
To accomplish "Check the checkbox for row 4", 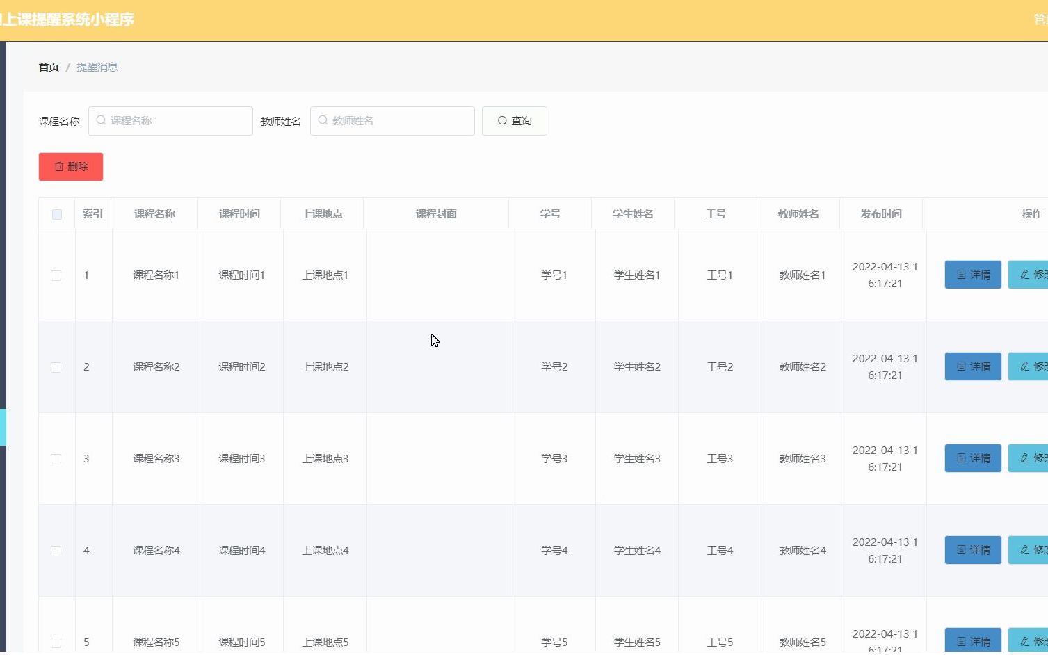I will pyautogui.click(x=56, y=551).
